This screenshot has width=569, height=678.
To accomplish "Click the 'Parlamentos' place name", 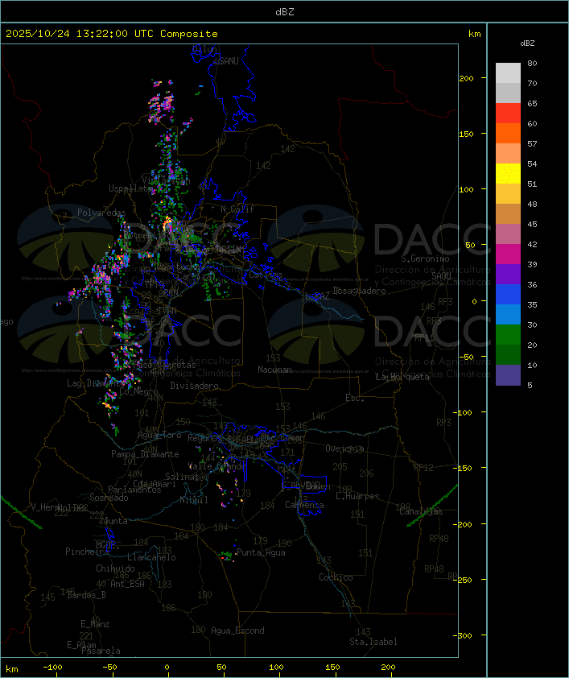I will coord(134,490).
